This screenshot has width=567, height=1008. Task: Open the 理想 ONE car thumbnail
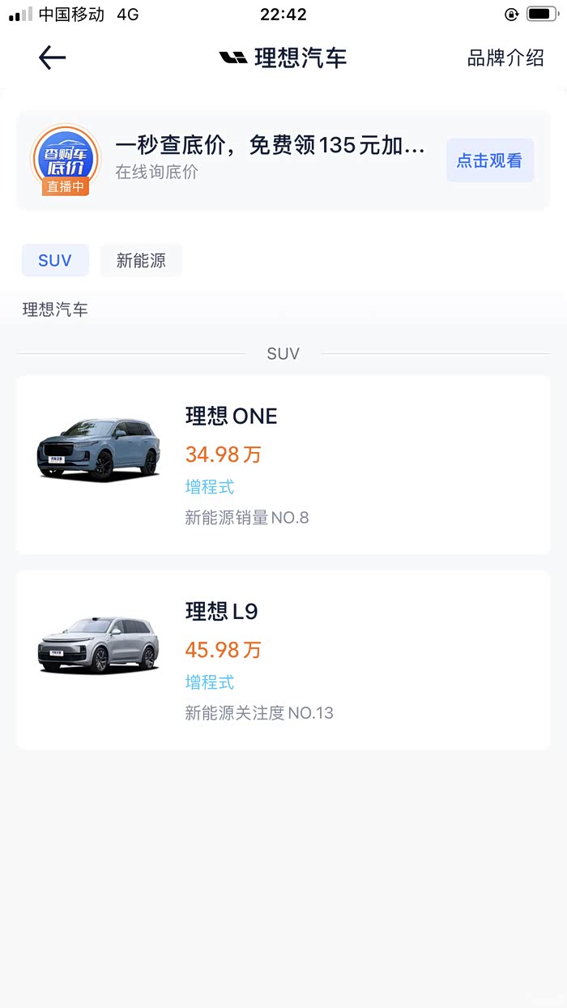pyautogui.click(x=97, y=448)
